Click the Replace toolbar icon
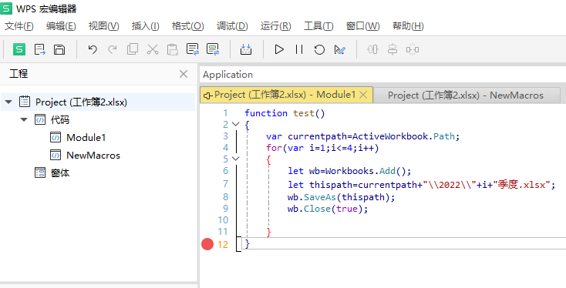Screen dimensions: 566x288 point(213,49)
